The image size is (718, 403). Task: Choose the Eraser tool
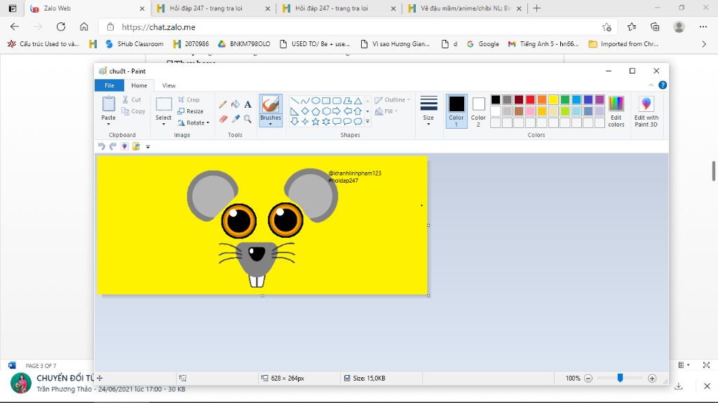(223, 119)
